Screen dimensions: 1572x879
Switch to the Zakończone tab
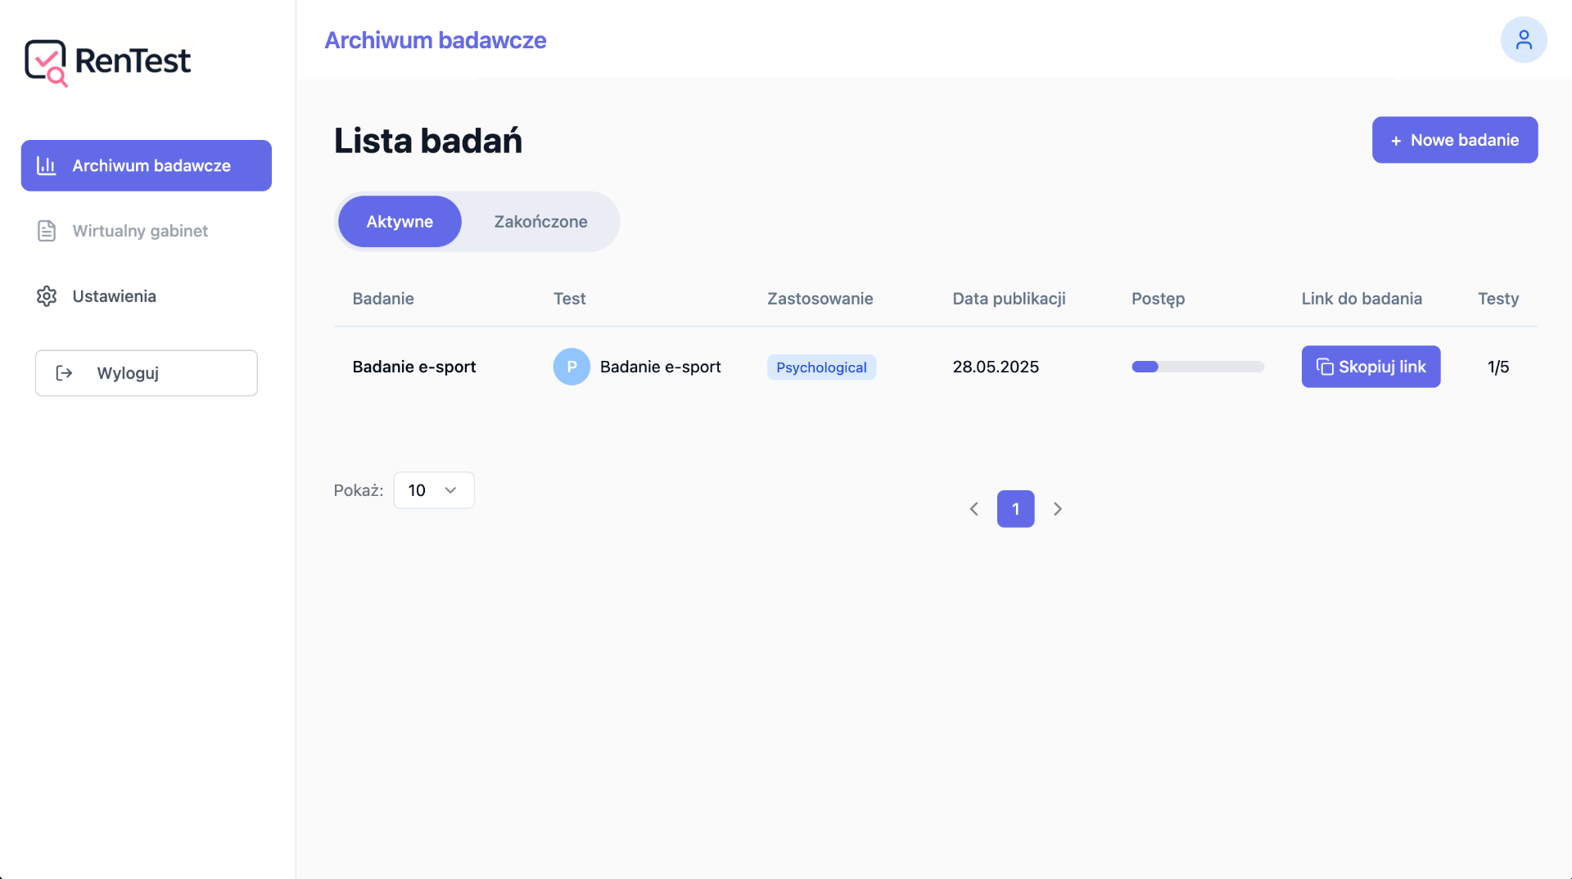click(x=540, y=221)
